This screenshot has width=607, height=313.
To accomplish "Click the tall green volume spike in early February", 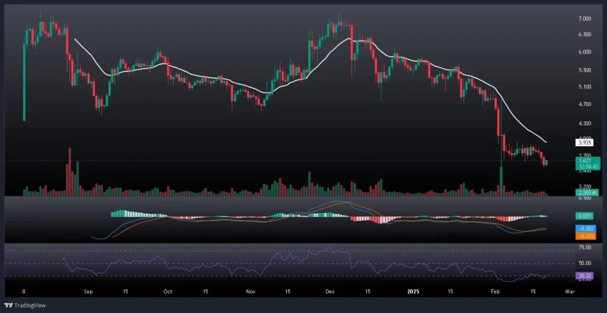I will pos(501,182).
